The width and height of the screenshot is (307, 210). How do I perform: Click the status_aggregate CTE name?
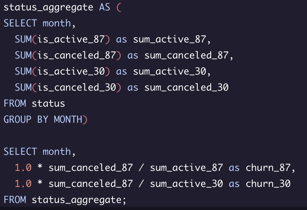click(x=48, y=8)
